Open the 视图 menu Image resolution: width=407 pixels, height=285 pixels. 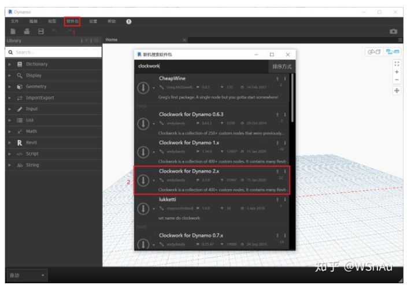tap(51, 21)
